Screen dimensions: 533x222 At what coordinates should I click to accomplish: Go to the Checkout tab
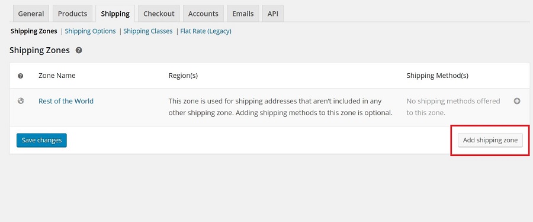pos(159,14)
